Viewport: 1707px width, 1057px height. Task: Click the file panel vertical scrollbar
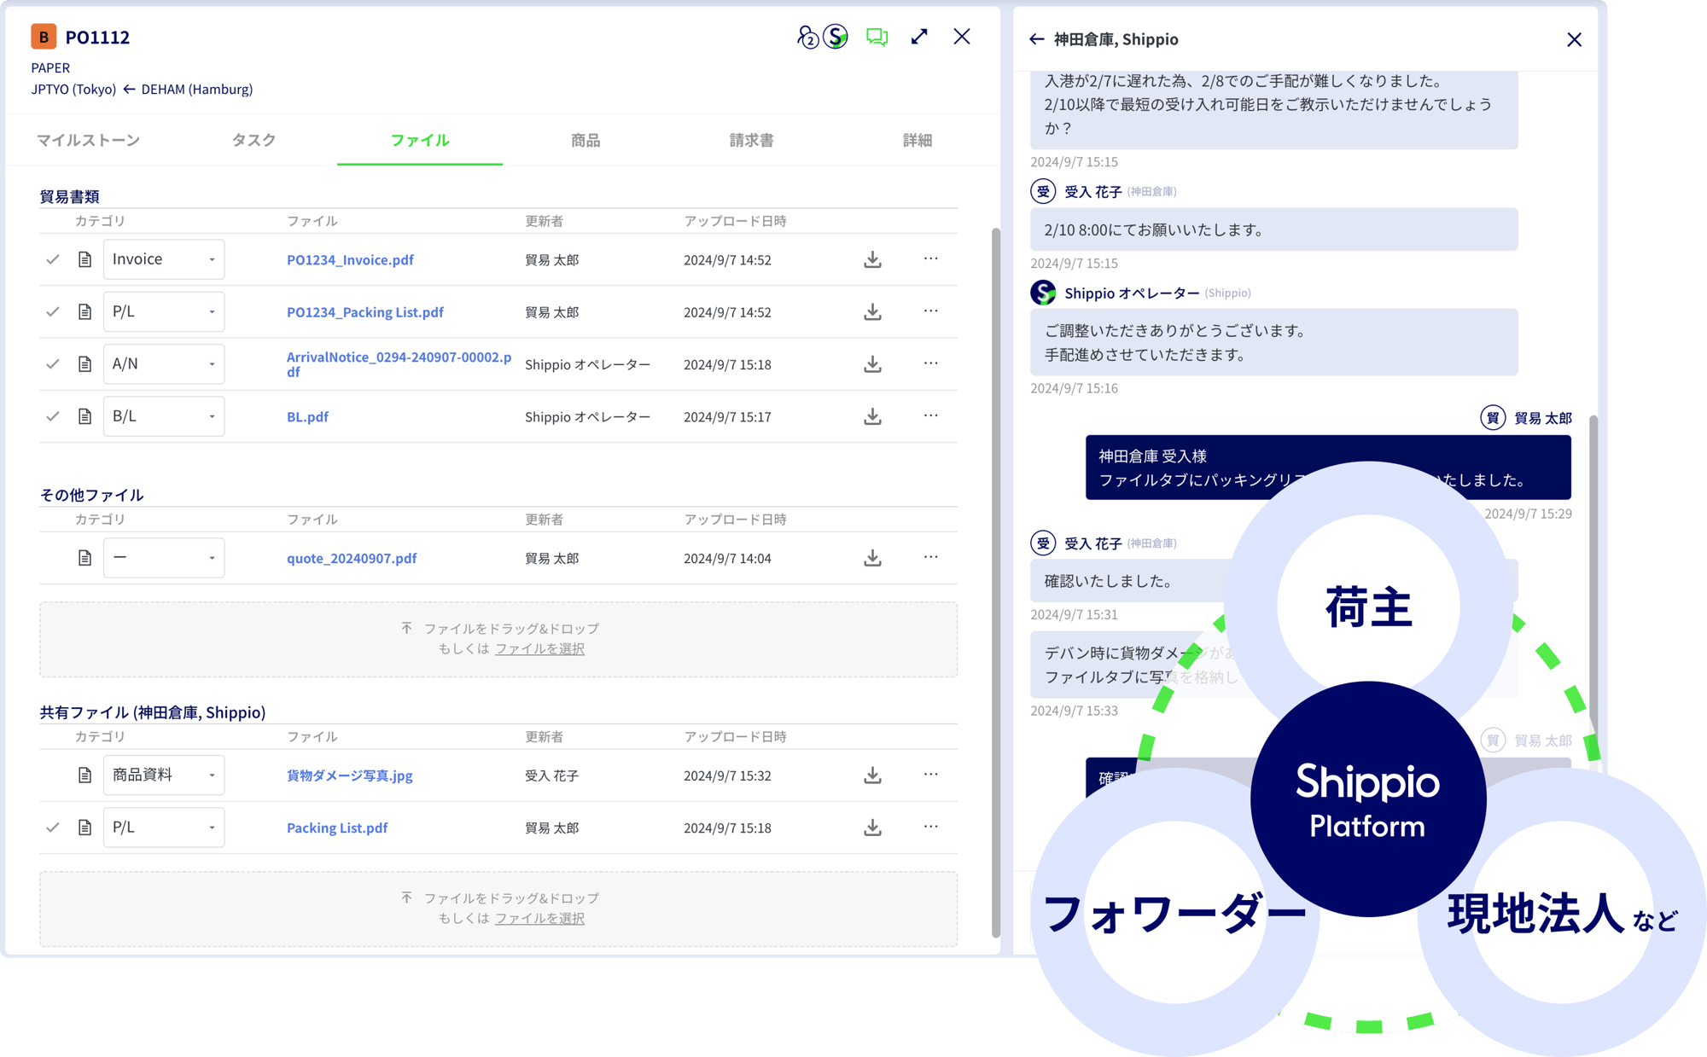[x=995, y=582]
